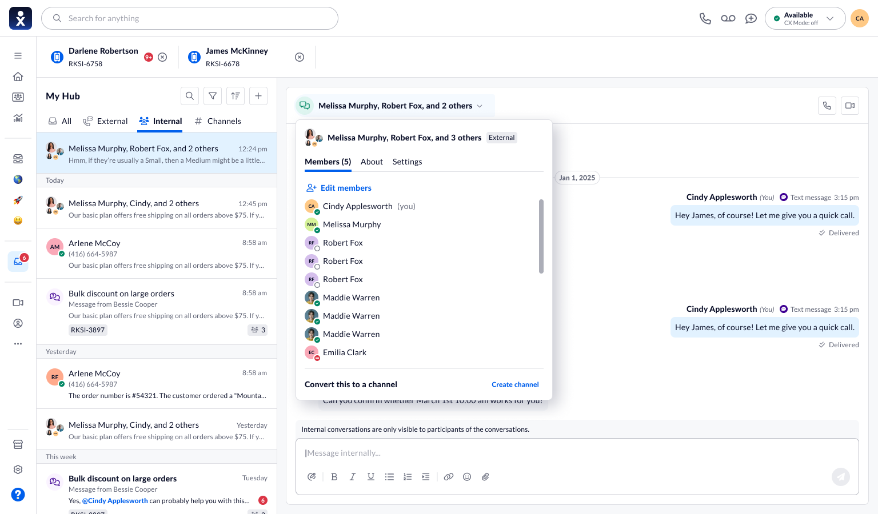The image size is (878, 514).
Task: Close the James McKinney conversation tab
Action: [300, 57]
